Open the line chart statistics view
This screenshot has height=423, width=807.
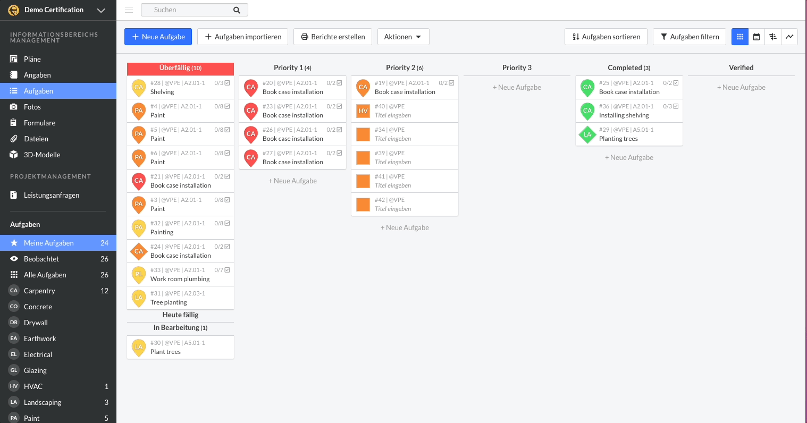click(x=789, y=37)
